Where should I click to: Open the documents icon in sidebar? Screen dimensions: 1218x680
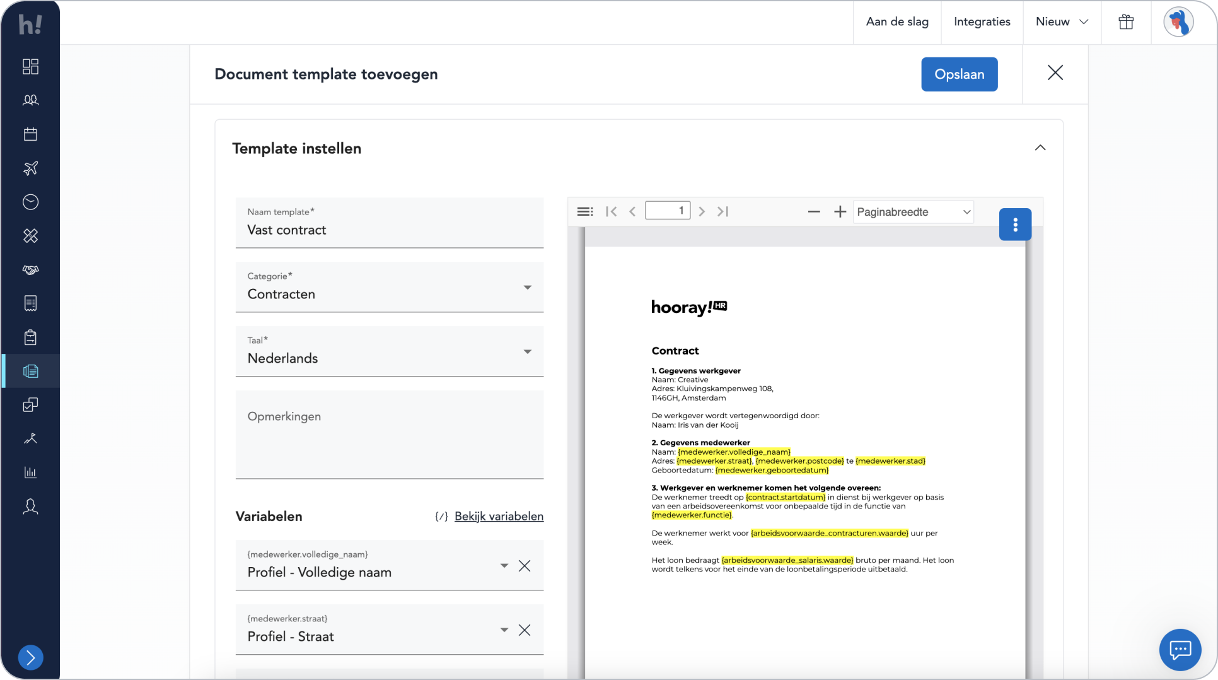(x=30, y=371)
